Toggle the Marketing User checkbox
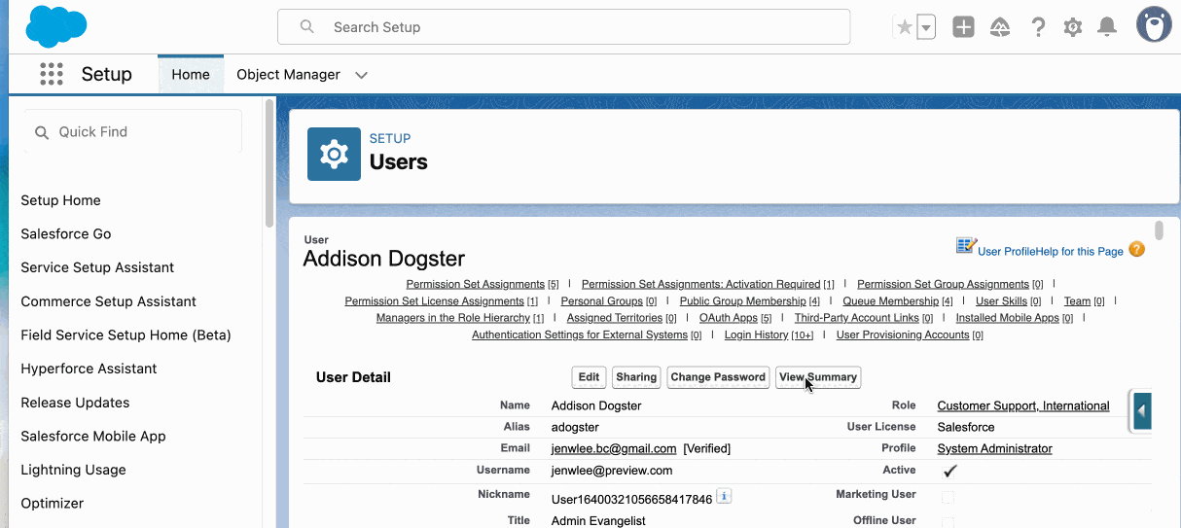Screen dimensions: 1181x528 pos(948,497)
